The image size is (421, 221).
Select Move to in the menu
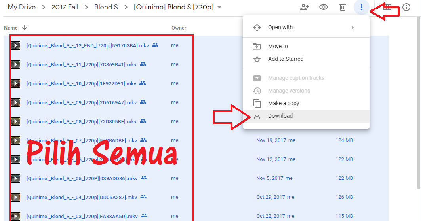[x=306, y=46]
